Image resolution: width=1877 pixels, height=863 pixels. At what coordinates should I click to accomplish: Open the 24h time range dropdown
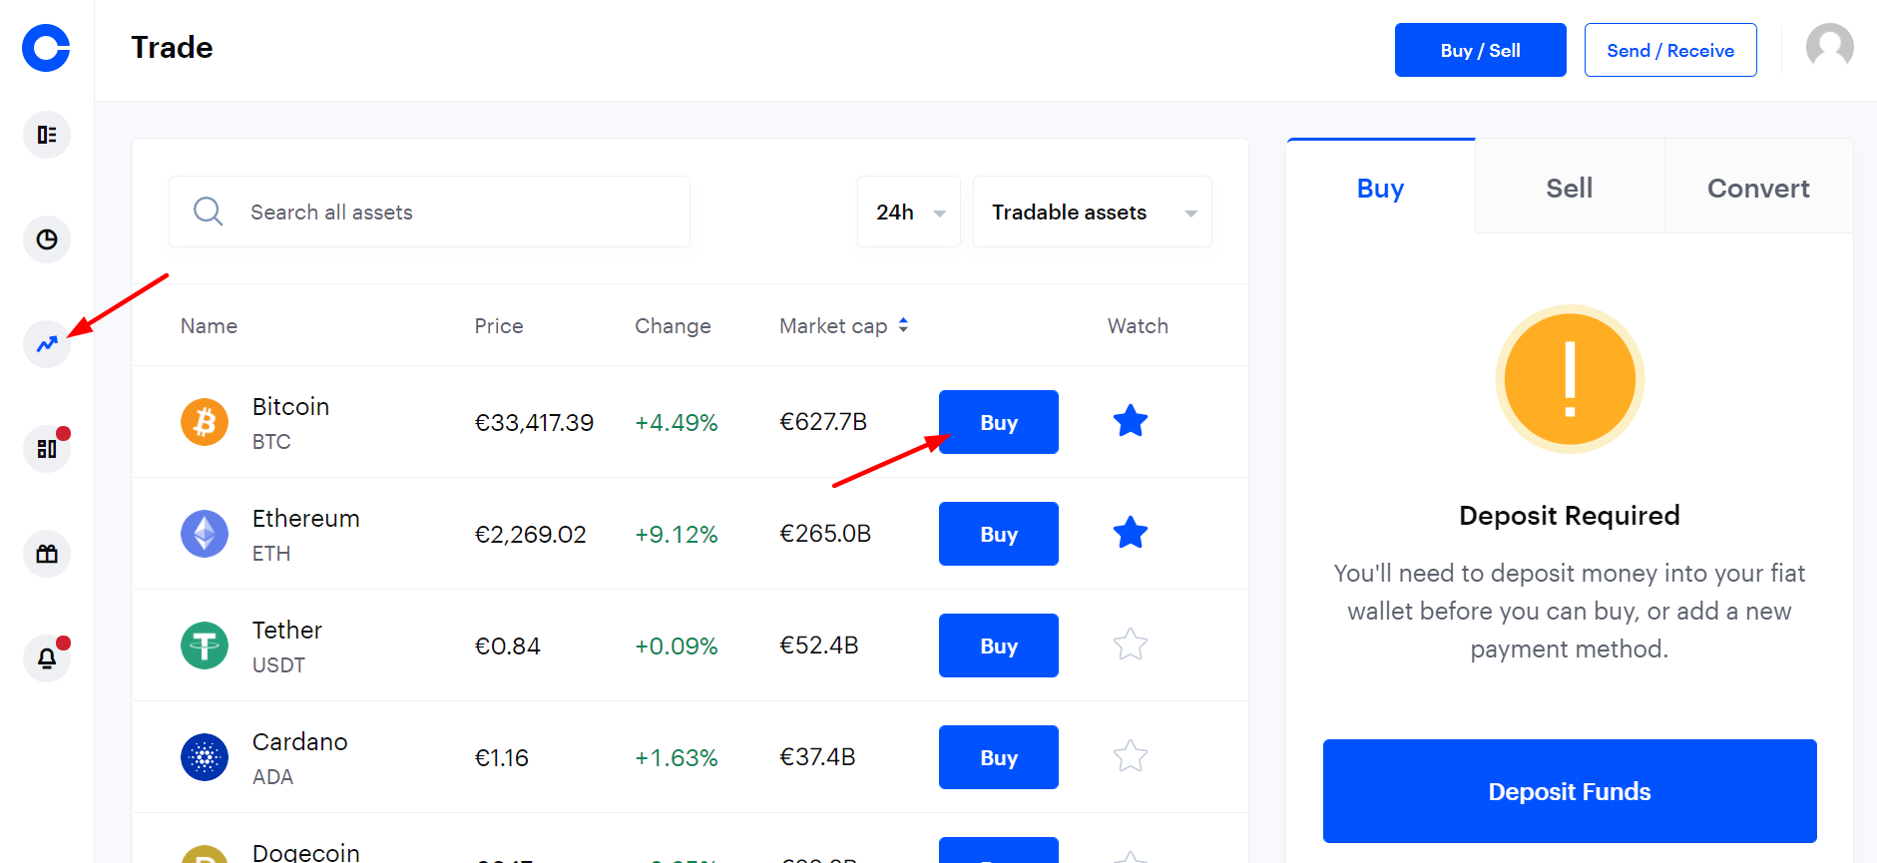pyautogui.click(x=909, y=212)
